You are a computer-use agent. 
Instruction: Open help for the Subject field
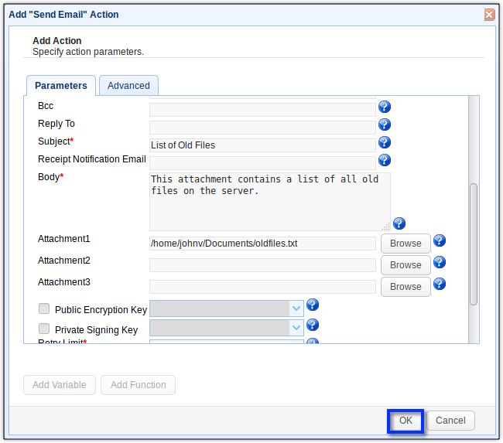tap(384, 142)
